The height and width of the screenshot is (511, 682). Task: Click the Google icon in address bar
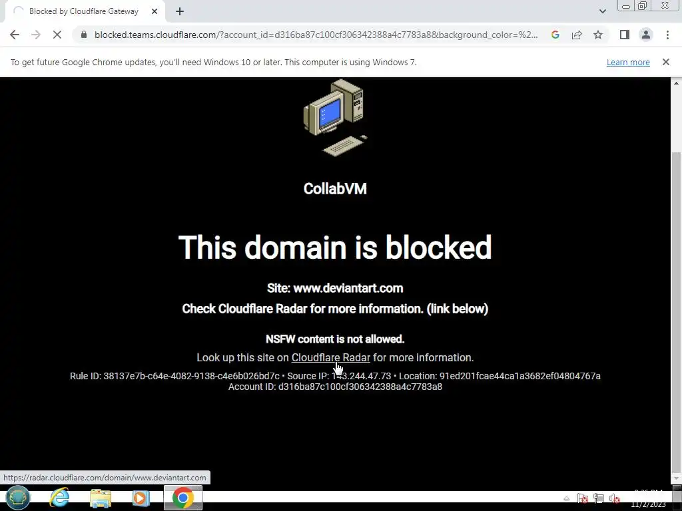pos(555,35)
